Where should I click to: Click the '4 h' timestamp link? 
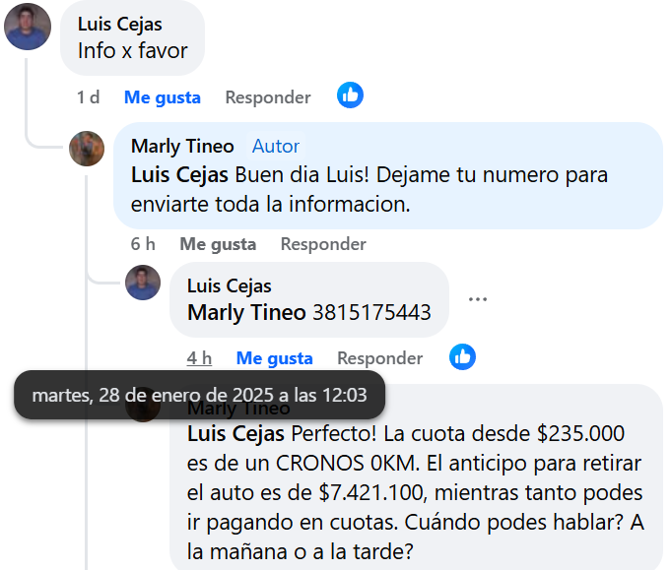pyautogui.click(x=199, y=358)
